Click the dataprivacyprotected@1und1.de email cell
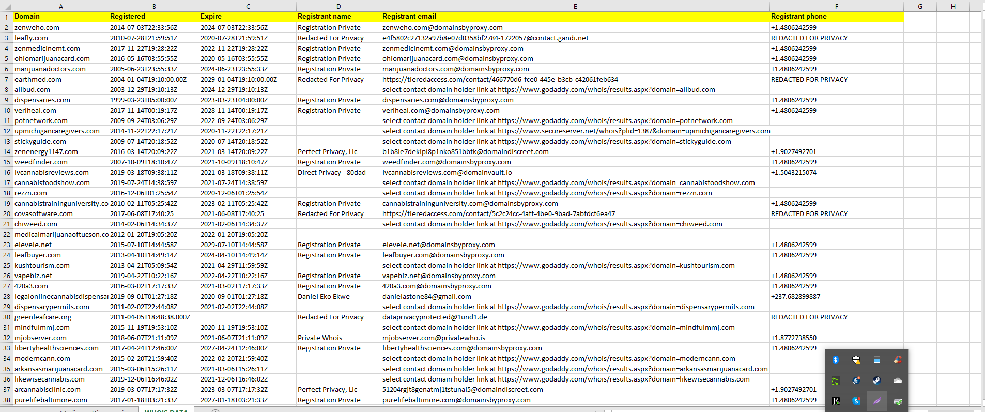The image size is (985, 412). coord(575,317)
